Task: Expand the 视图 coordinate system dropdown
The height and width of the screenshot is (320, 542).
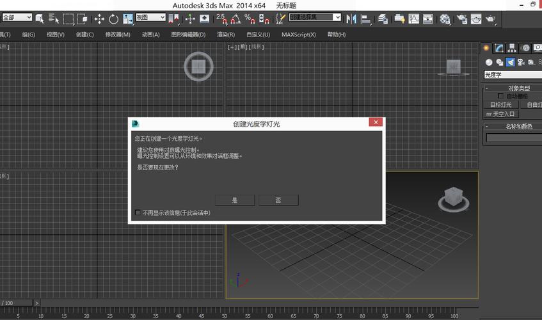Action: coord(150,18)
